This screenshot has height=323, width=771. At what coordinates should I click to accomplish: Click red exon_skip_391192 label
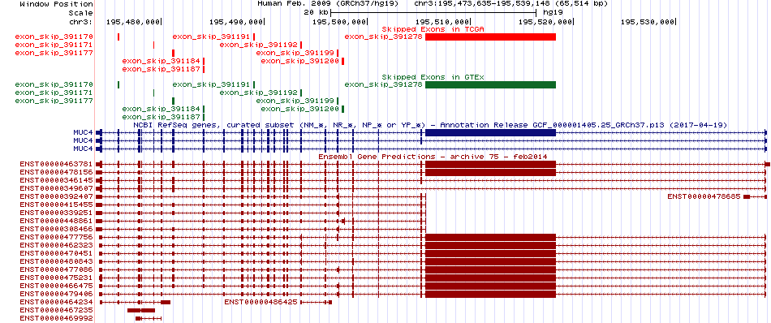pyautogui.click(x=259, y=45)
